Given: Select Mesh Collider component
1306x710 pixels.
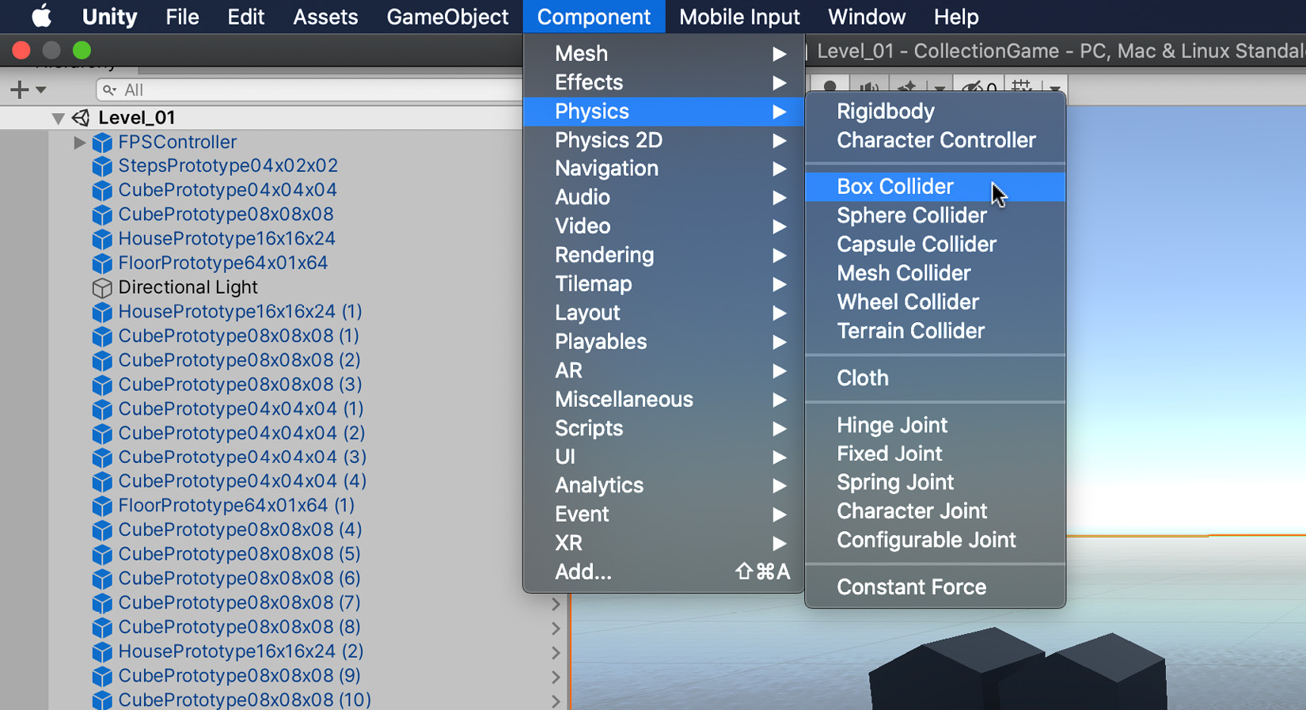Looking at the screenshot, I should click(x=935, y=273).
